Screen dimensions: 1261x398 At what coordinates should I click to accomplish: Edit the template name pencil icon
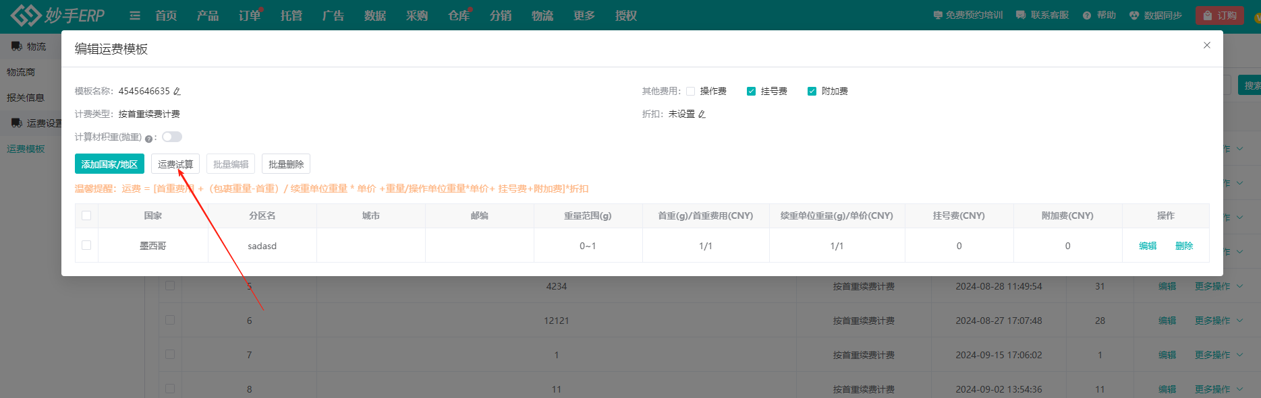177,92
